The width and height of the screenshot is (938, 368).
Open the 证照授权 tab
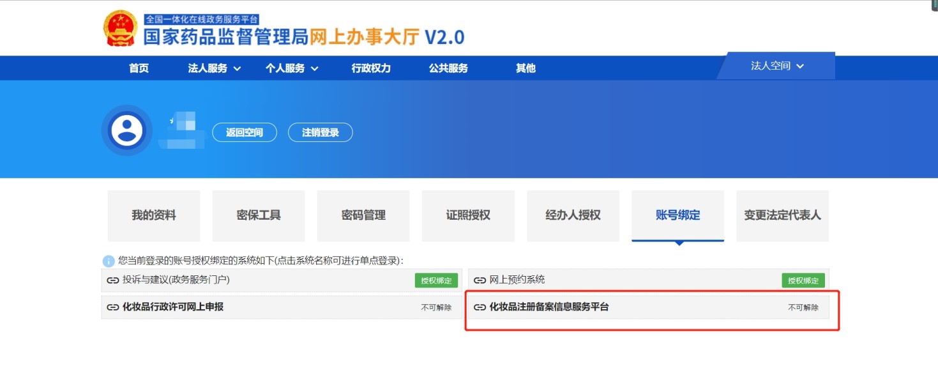click(x=468, y=215)
